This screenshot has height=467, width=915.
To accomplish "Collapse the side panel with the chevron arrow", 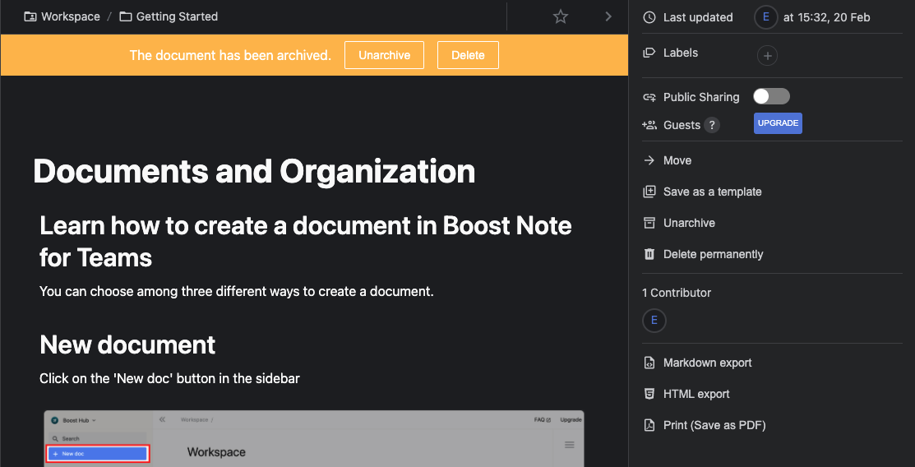I will 608,16.
